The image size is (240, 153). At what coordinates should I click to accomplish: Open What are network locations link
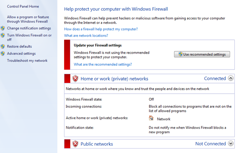(86, 36)
